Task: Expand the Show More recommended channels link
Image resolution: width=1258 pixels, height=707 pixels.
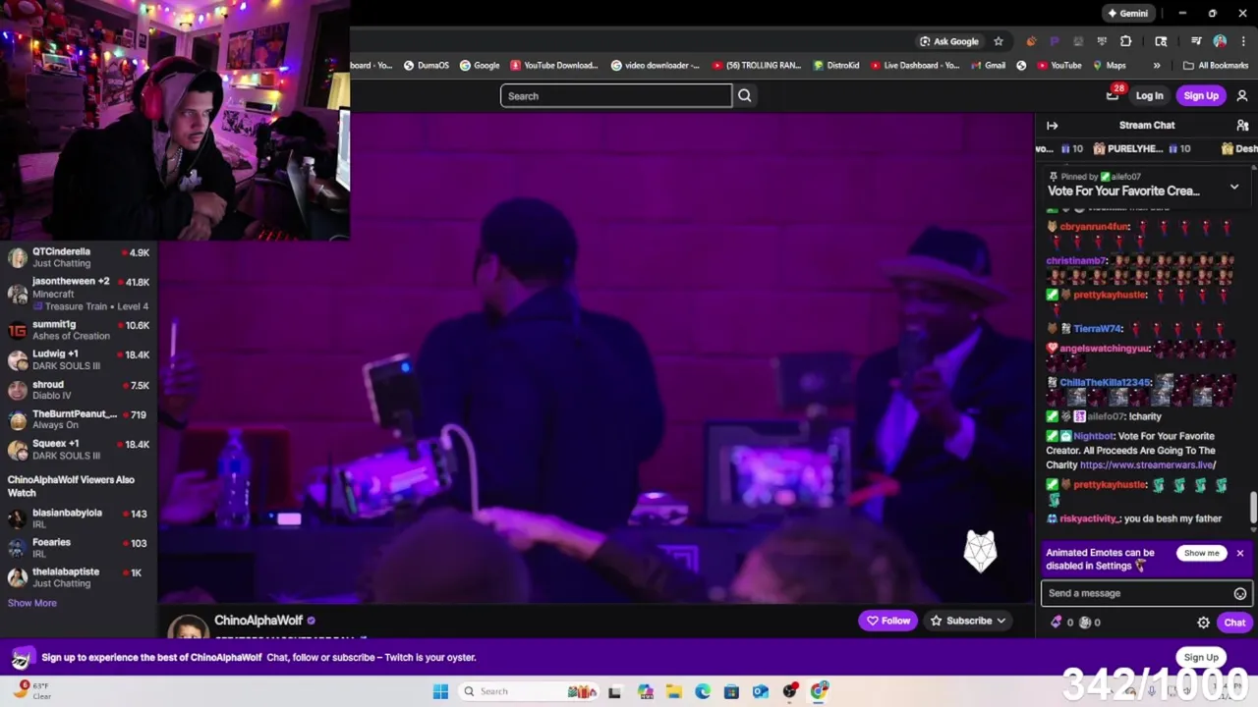Action: click(x=32, y=603)
